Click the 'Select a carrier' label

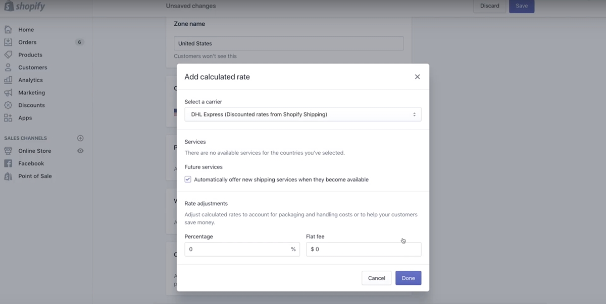204,102
